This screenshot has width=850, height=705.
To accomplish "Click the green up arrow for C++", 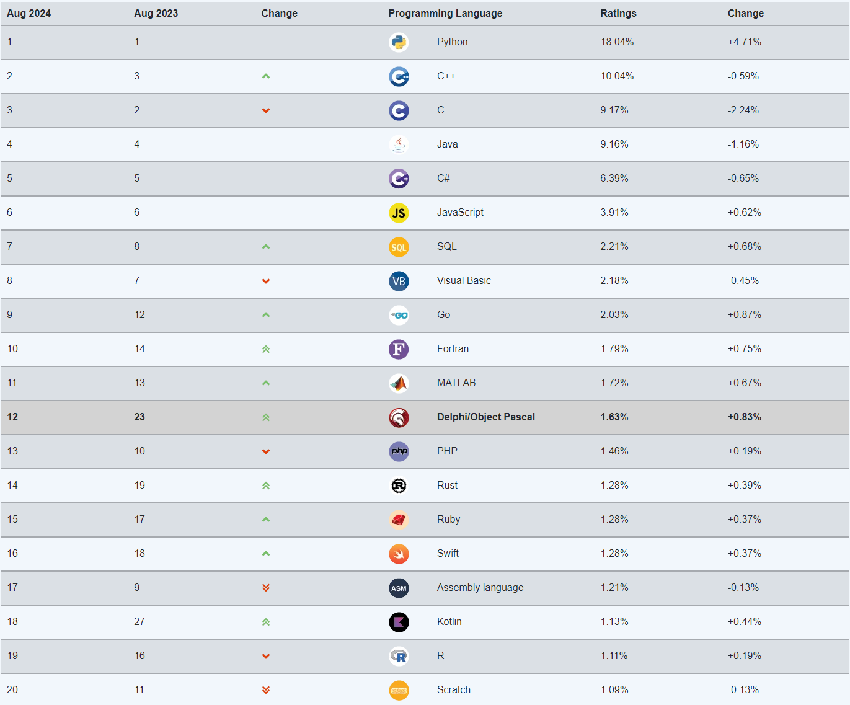I will [266, 76].
